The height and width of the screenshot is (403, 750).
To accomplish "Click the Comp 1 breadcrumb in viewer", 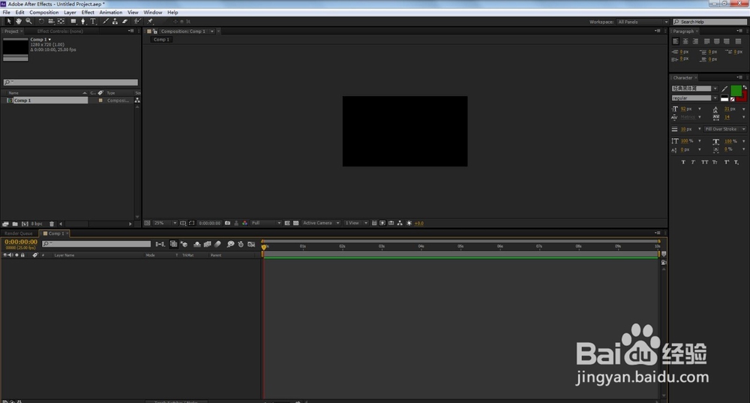I will click(161, 40).
